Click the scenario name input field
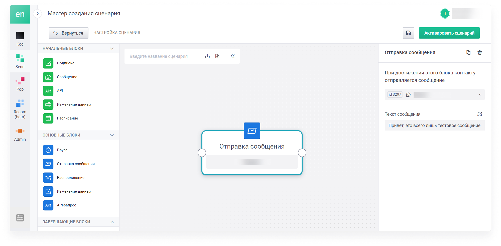 (x=162, y=56)
